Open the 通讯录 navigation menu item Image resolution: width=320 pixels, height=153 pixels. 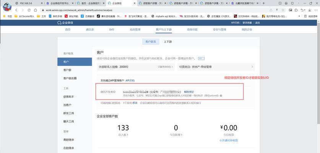(x=90, y=29)
